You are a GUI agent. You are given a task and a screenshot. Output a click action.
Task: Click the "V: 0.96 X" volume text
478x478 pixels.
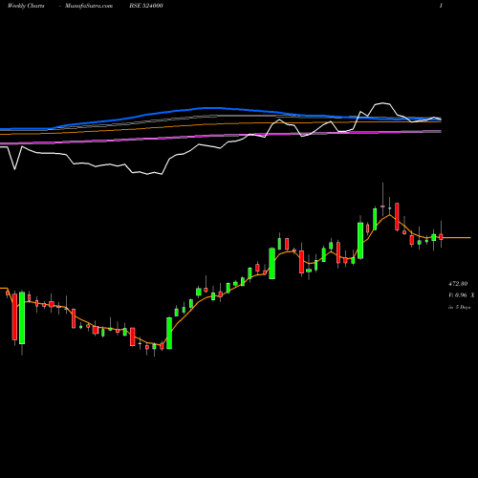[x=461, y=295]
